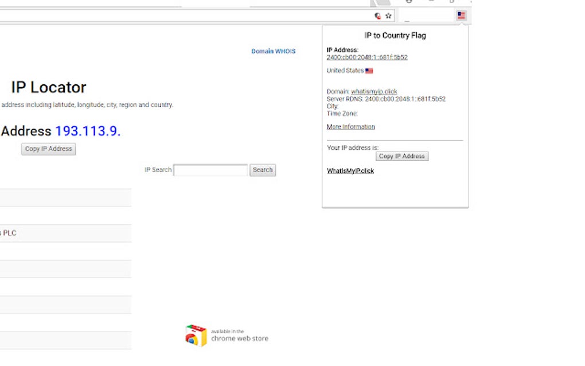Click inside the IP Search input box
The width and height of the screenshot is (585, 366).
210,170
